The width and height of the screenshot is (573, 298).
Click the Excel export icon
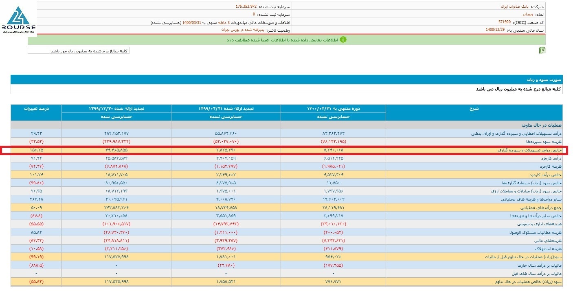(542, 50)
